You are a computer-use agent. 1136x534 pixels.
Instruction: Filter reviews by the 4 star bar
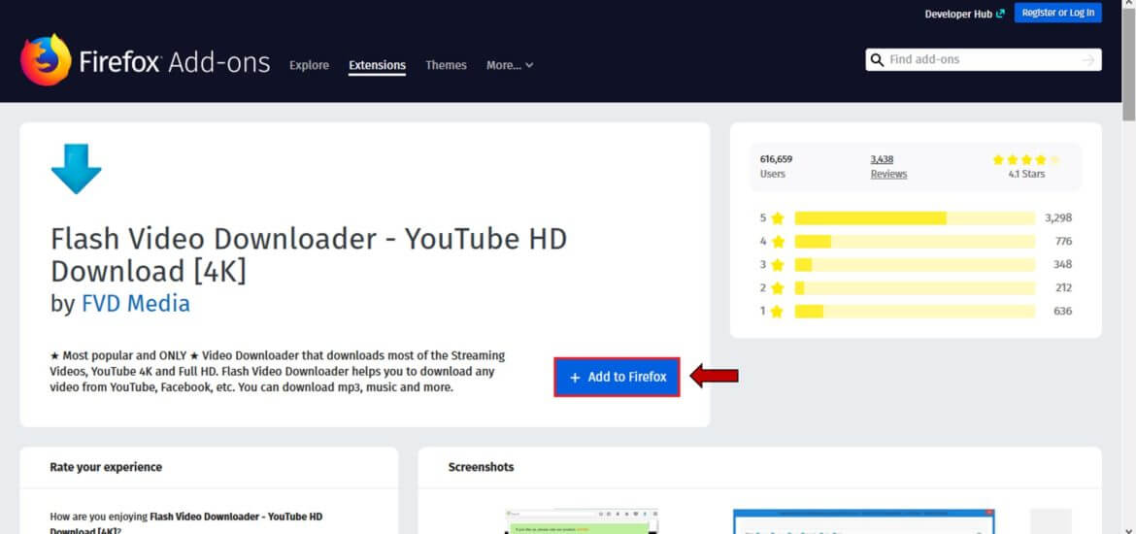pos(915,242)
